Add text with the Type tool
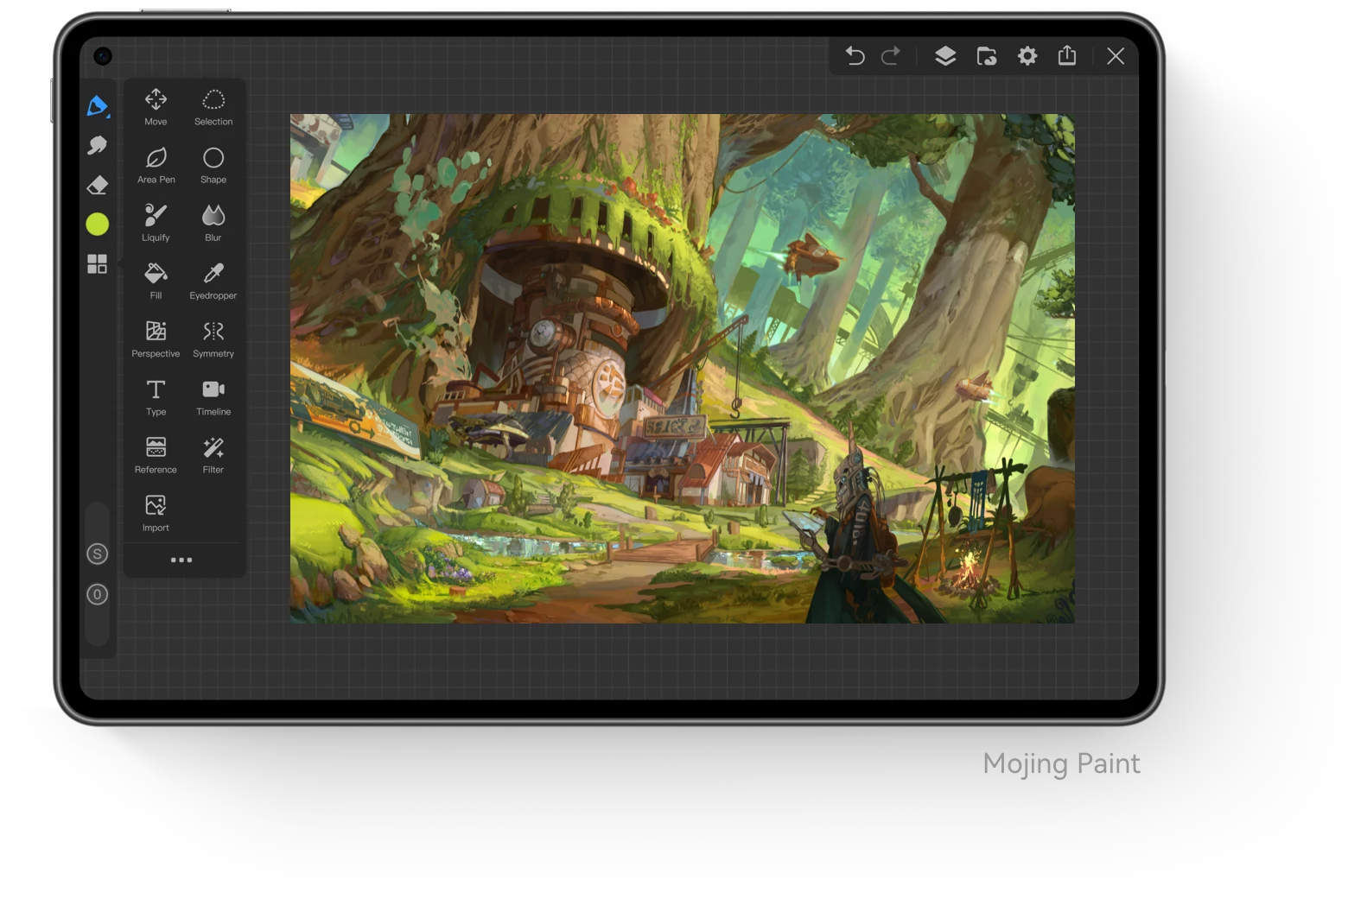This screenshot has width=1367, height=905. (x=156, y=397)
